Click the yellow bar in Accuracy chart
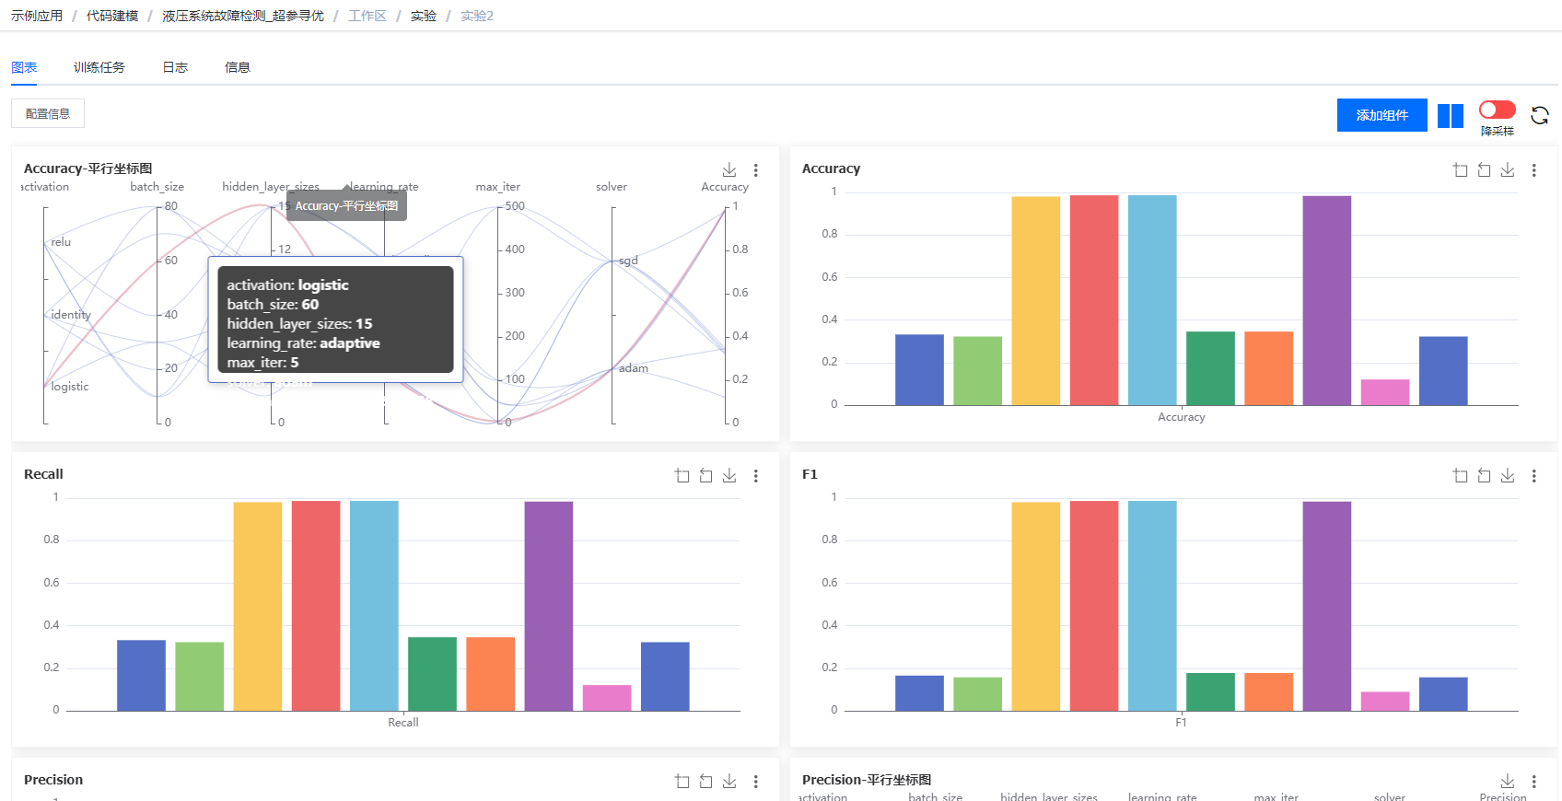This screenshot has width=1562, height=801. click(1036, 300)
